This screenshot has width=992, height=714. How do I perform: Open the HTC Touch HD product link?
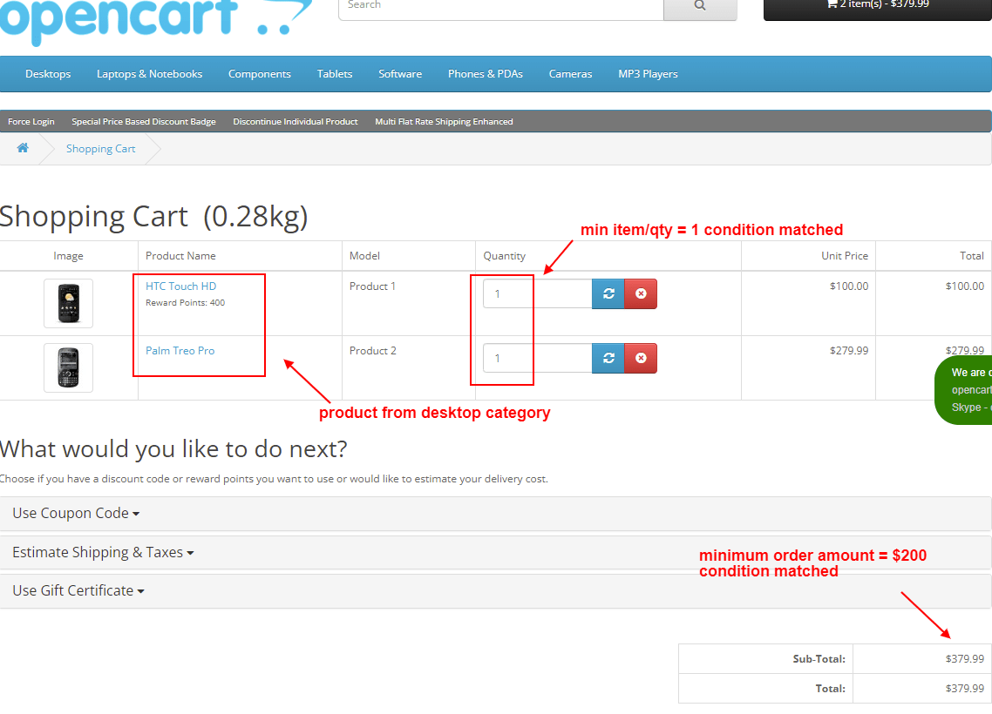coord(180,286)
